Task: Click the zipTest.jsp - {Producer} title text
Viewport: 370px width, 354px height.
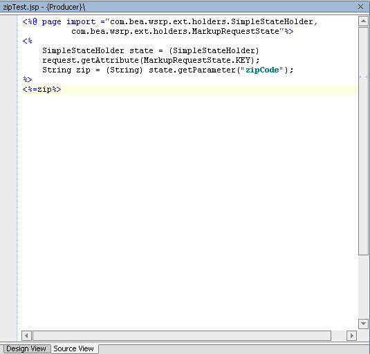Action: 44,7
